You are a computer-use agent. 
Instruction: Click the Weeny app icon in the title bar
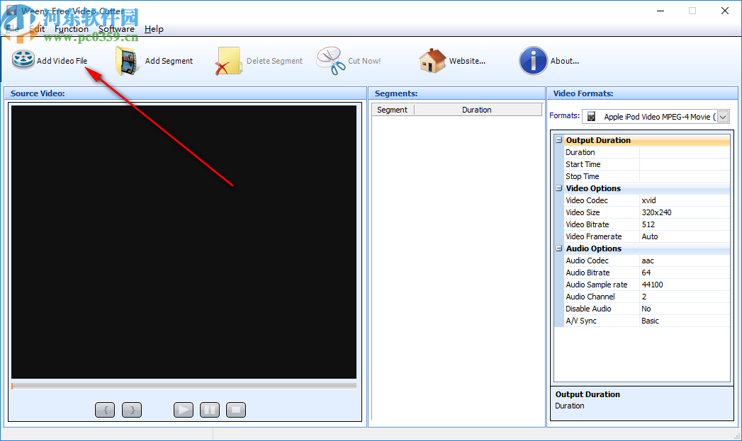tap(12, 11)
